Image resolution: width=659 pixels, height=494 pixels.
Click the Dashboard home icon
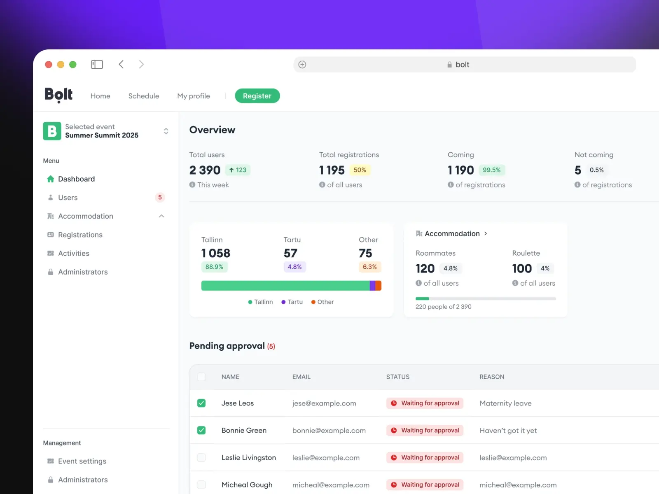click(x=51, y=179)
